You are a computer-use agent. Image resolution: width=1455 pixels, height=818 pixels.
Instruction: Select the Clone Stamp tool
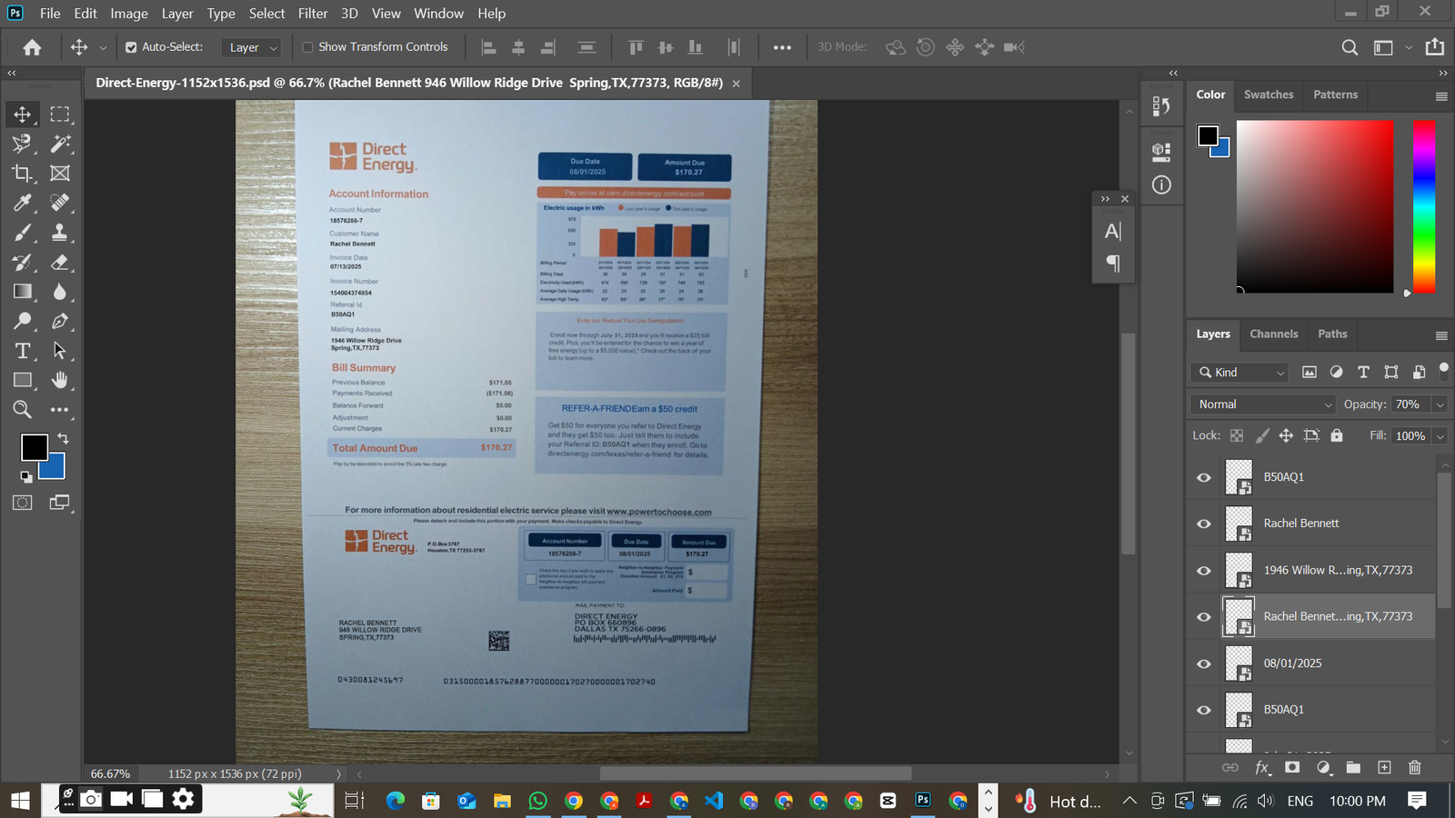[x=60, y=233]
